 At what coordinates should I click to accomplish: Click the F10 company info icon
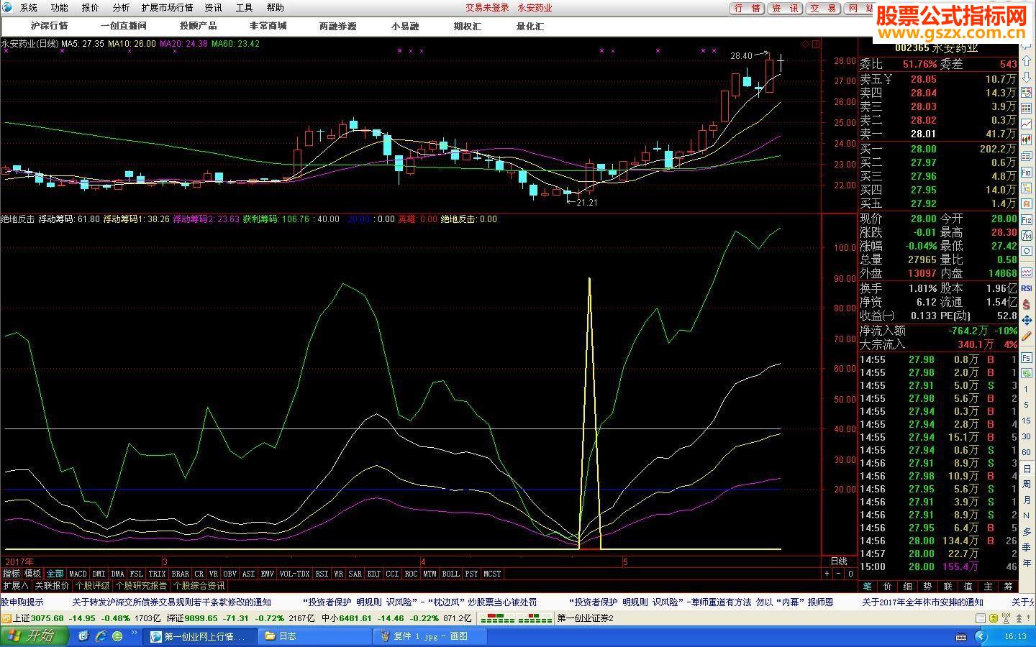click(x=1027, y=173)
